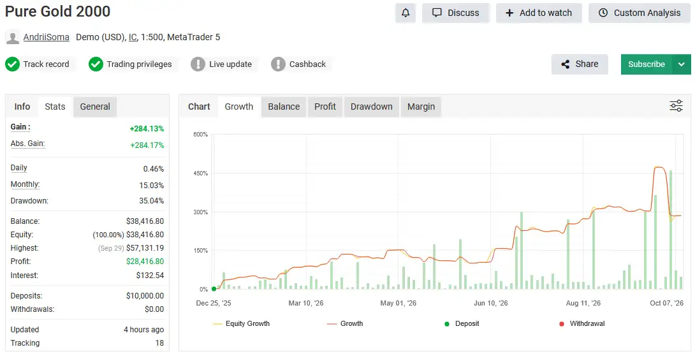The width and height of the screenshot is (695, 354).
Task: Click the Share button
Action: [x=580, y=64]
